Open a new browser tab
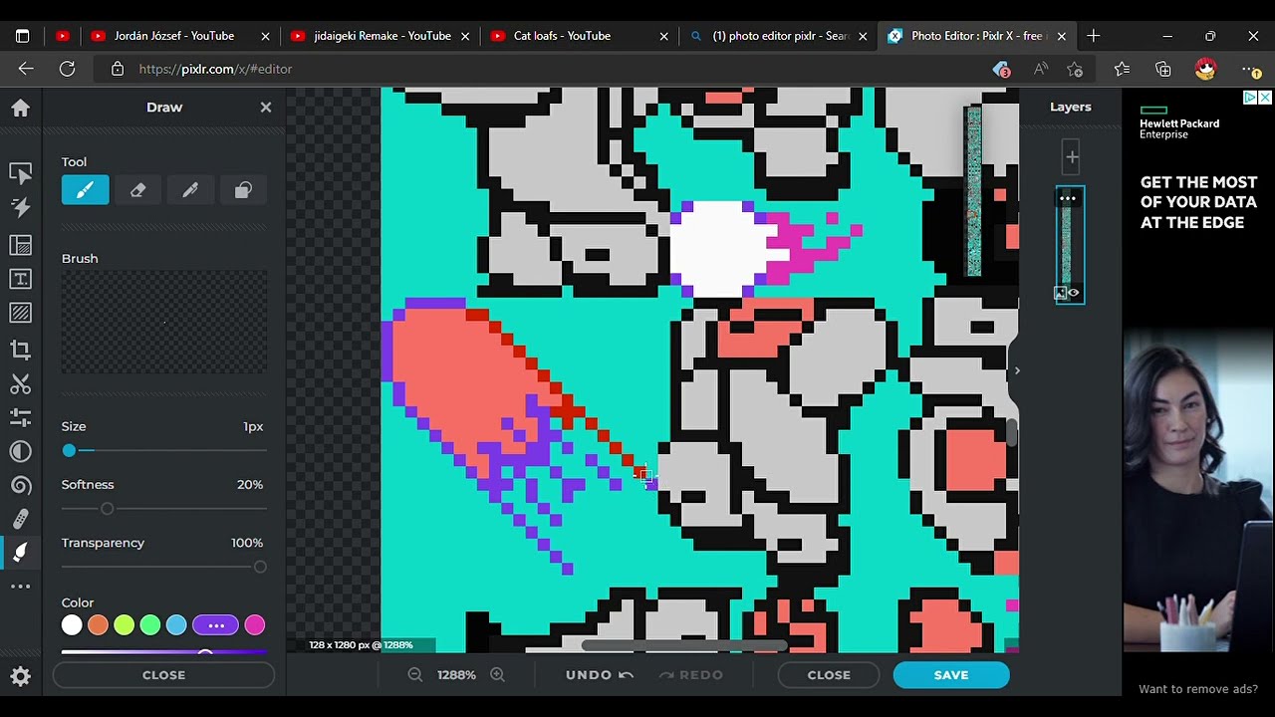The image size is (1275, 717). point(1093,36)
